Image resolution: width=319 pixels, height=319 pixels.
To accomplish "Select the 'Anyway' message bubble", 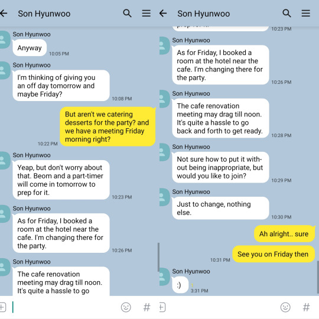I will point(30,48).
